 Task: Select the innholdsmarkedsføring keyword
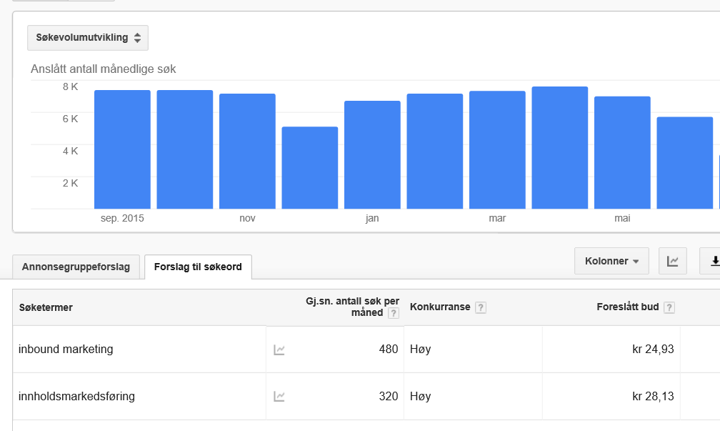click(76, 396)
